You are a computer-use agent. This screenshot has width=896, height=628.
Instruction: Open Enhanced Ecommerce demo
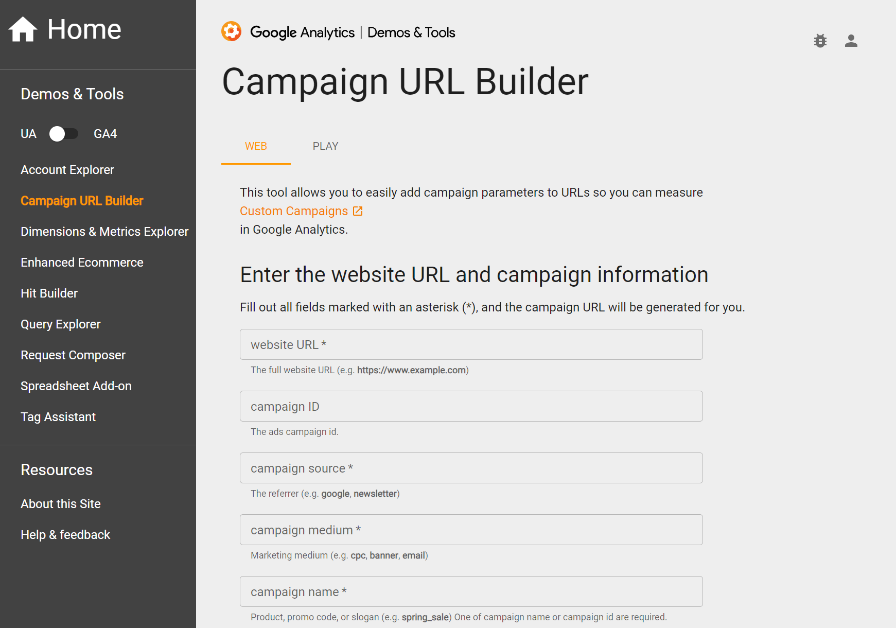(82, 263)
